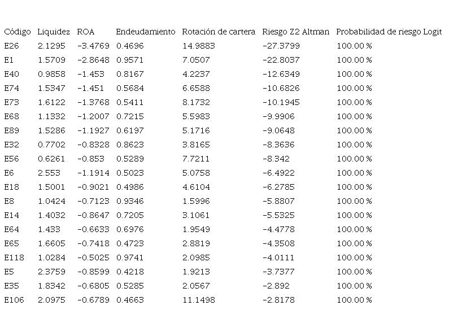Select the E74 code cell
This screenshot has width=449, height=323.
pos(11,88)
